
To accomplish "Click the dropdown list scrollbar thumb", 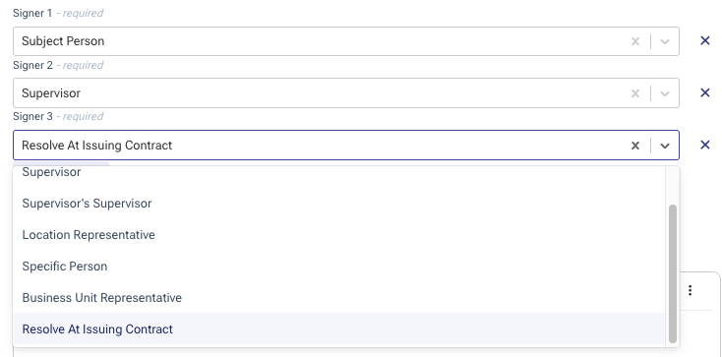I will point(673,273).
